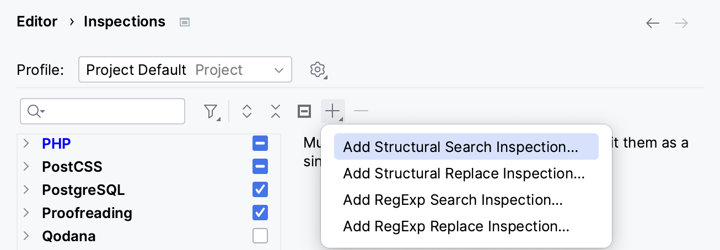Click the Collapse All icon
The height and width of the screenshot is (250, 720).
276,112
